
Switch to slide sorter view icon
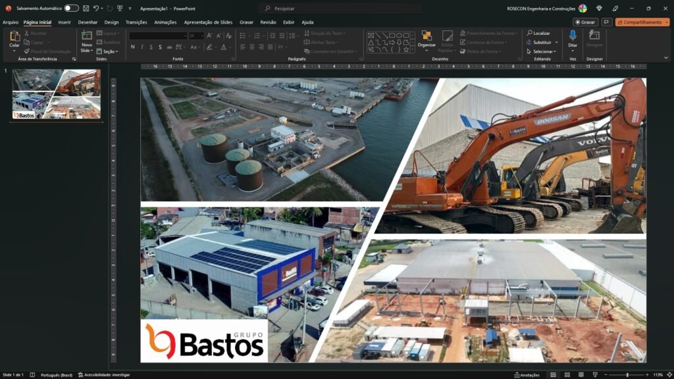567,374
